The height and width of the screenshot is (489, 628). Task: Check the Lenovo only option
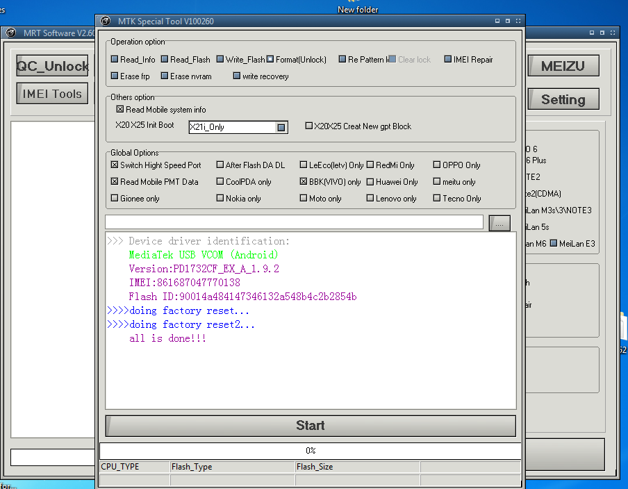tap(370, 198)
